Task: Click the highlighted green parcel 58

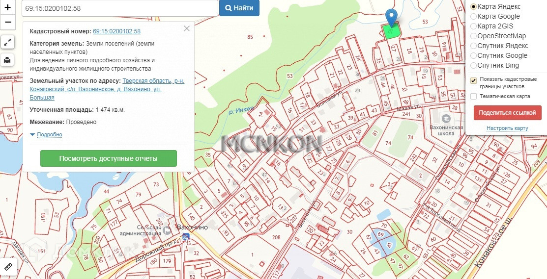Action: coord(391,32)
